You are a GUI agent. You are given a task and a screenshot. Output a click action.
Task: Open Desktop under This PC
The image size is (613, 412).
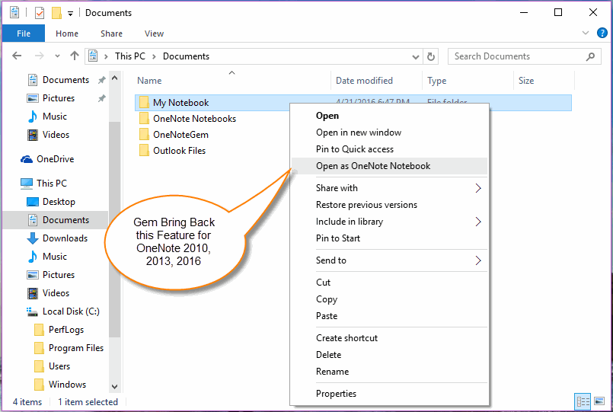51,202
